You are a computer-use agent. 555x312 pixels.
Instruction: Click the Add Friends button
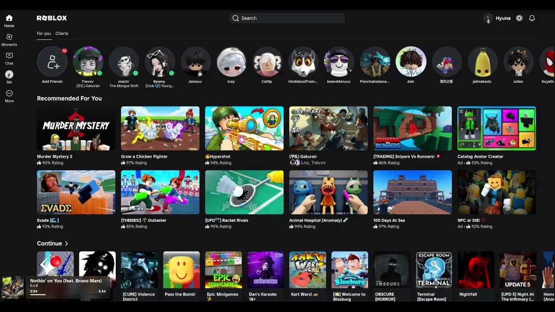click(x=52, y=62)
